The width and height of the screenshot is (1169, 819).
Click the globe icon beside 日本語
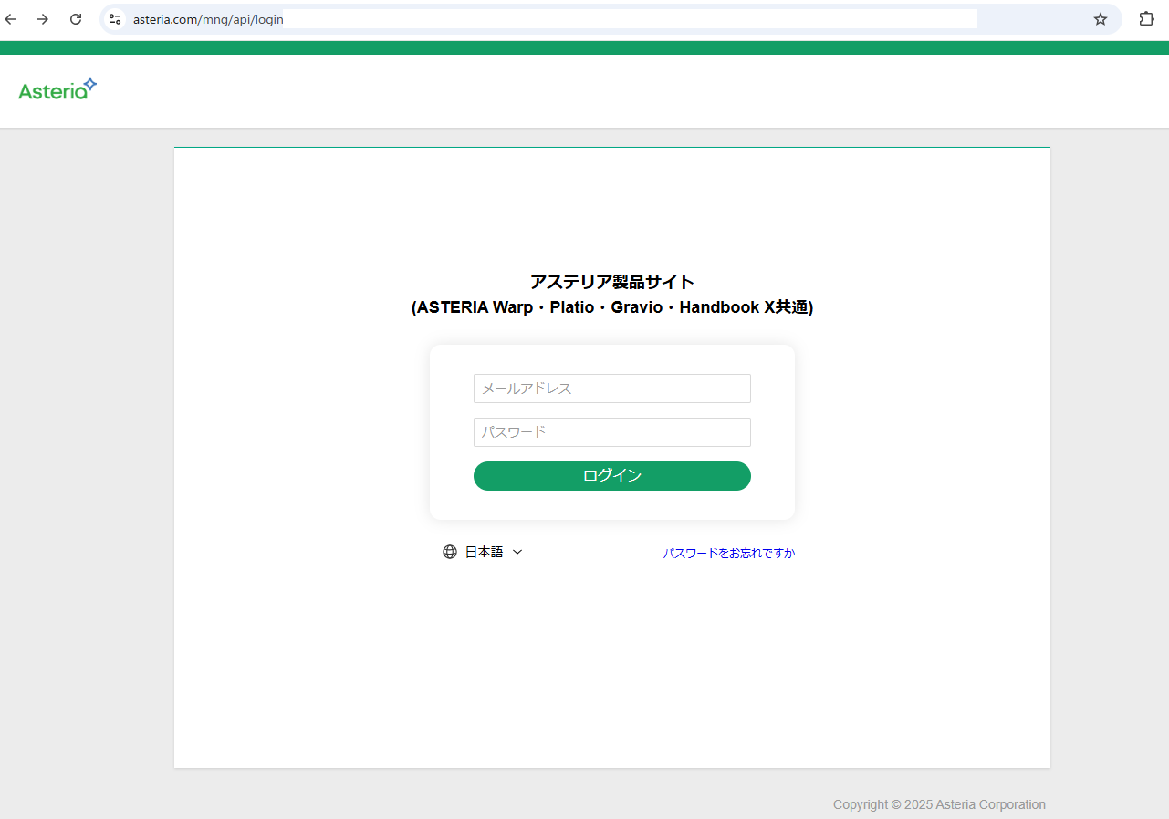pos(450,552)
